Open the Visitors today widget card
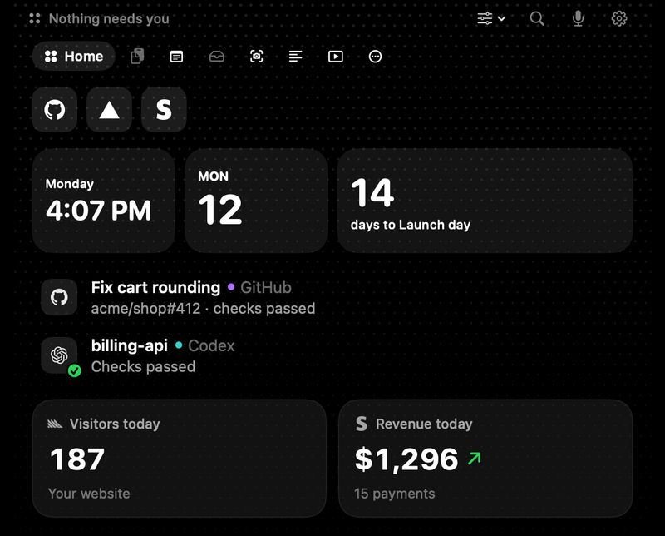Screen dimensions: 665x536 (x=180, y=459)
